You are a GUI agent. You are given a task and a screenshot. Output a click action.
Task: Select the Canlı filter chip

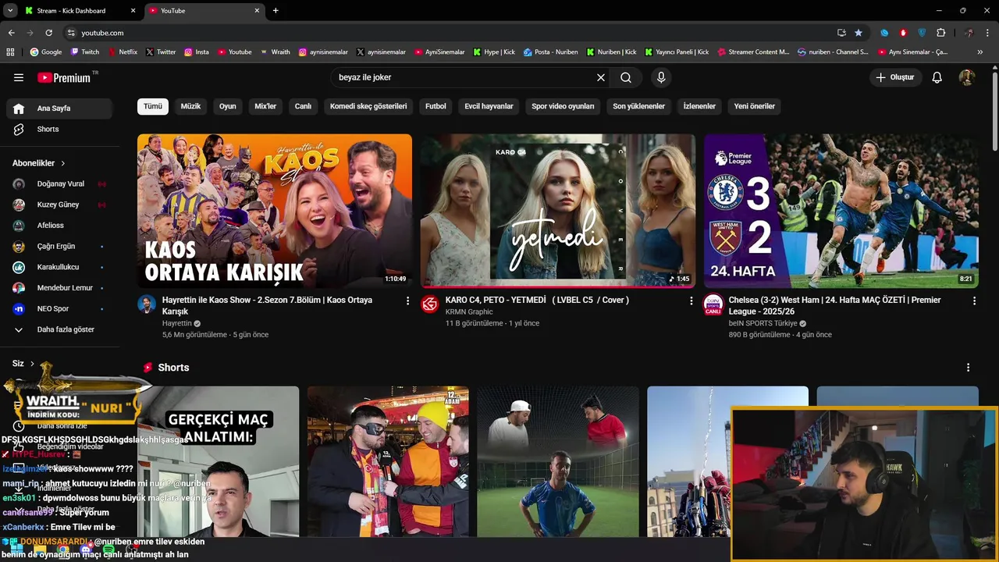tap(303, 106)
